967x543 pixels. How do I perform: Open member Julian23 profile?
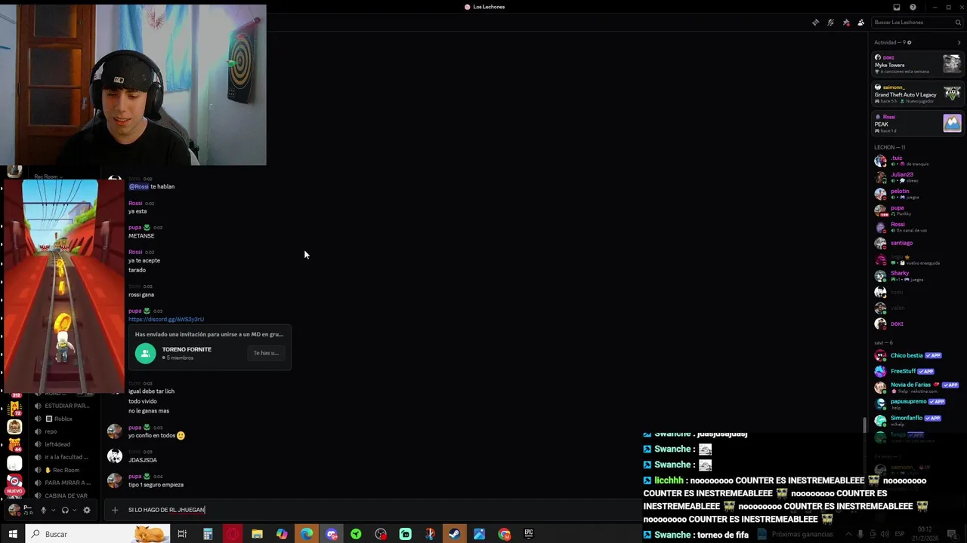coord(917,177)
